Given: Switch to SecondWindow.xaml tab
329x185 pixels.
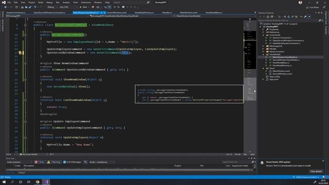Looking at the screenshot, I should click(117, 12).
